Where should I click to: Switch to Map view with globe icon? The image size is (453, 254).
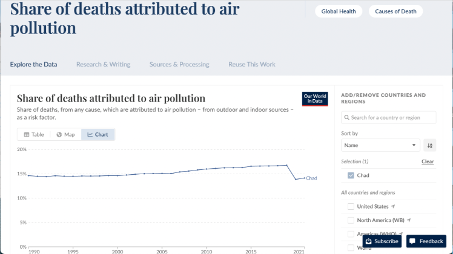pyautogui.click(x=65, y=134)
